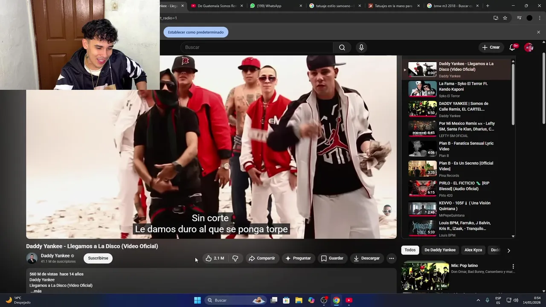
Task: Select the Todos filter chip
Action: 410,250
